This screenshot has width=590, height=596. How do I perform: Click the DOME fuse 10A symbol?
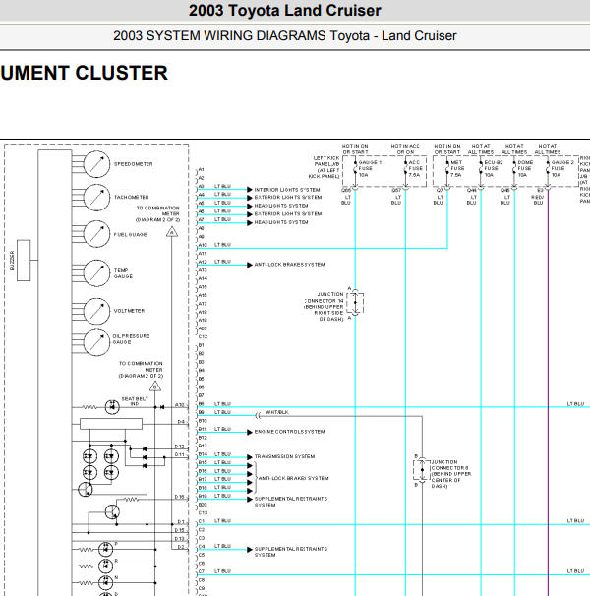click(x=514, y=168)
